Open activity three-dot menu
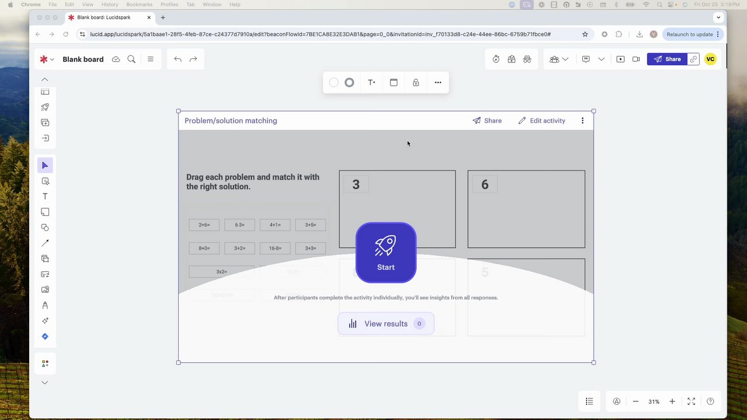 pos(582,121)
